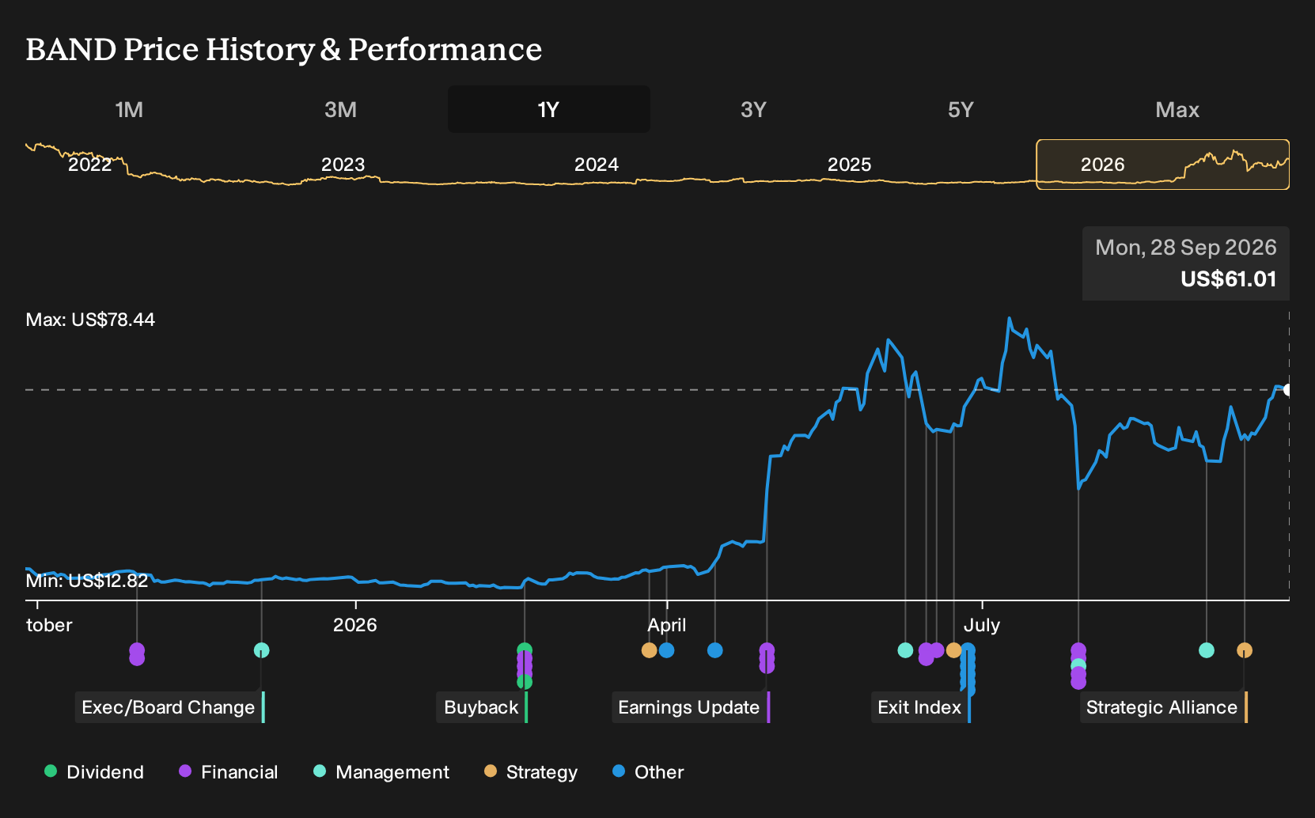Viewport: 1315px width, 818px height.
Task: Click the blue Other marker stack above Exit Index
Action: [x=968, y=669]
